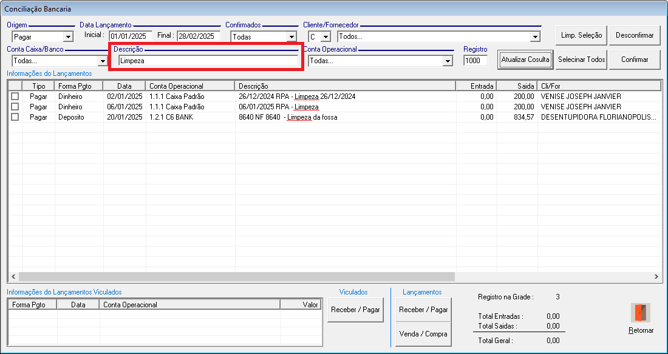Select the C6 BANK deposit row checkbox

pyautogui.click(x=15, y=117)
